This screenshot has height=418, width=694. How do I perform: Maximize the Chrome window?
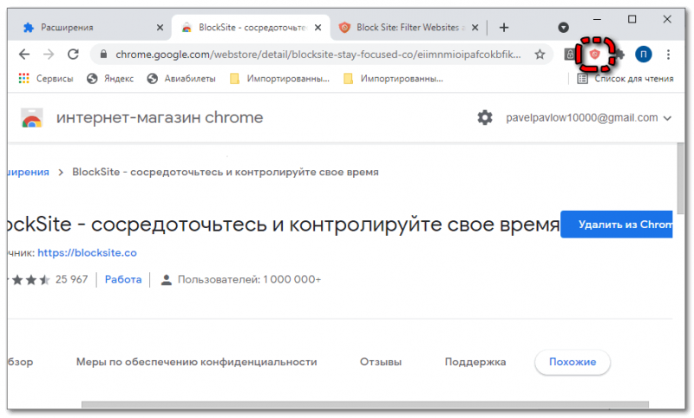[x=632, y=19]
